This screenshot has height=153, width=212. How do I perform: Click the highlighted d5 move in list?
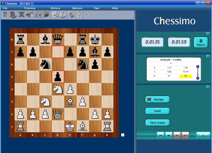pos(185,76)
